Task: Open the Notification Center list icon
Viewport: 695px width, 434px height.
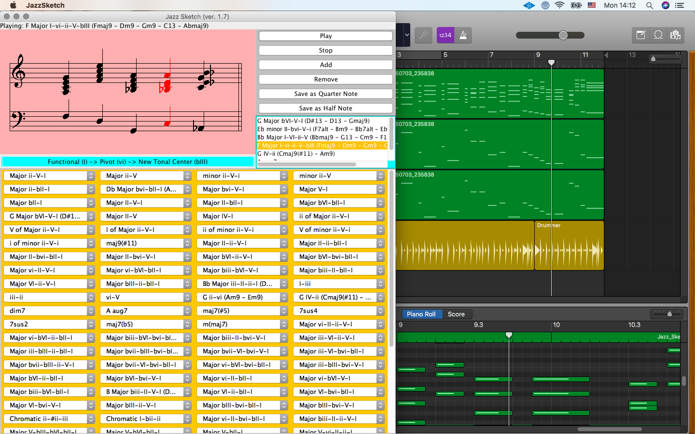Action: (680, 5)
